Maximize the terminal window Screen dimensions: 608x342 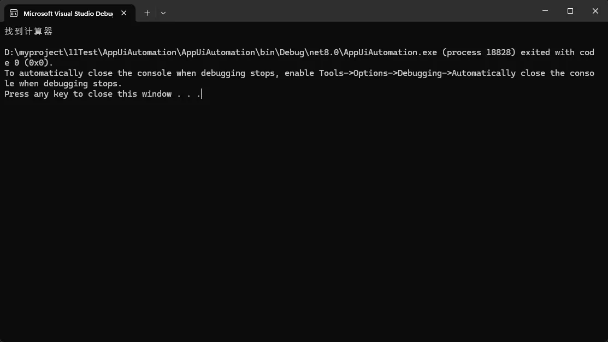pos(570,11)
